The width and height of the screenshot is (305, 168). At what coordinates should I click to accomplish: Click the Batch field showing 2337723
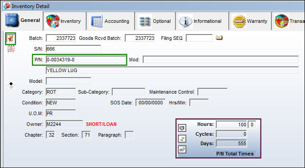point(61,38)
